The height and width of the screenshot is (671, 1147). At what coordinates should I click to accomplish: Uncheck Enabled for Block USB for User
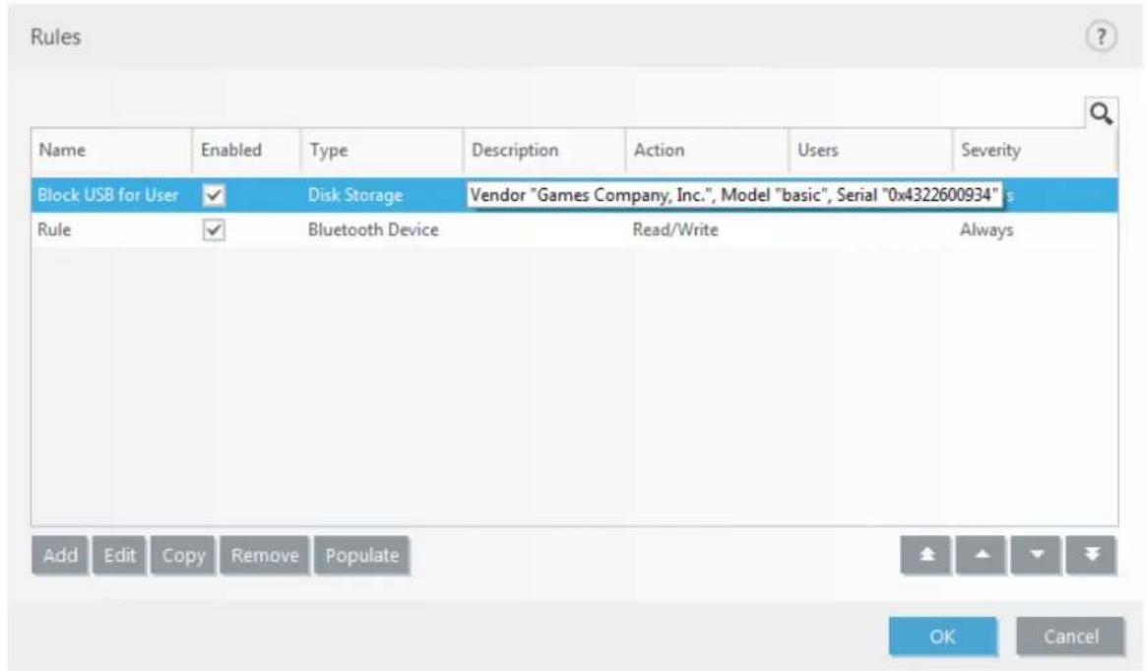[214, 195]
